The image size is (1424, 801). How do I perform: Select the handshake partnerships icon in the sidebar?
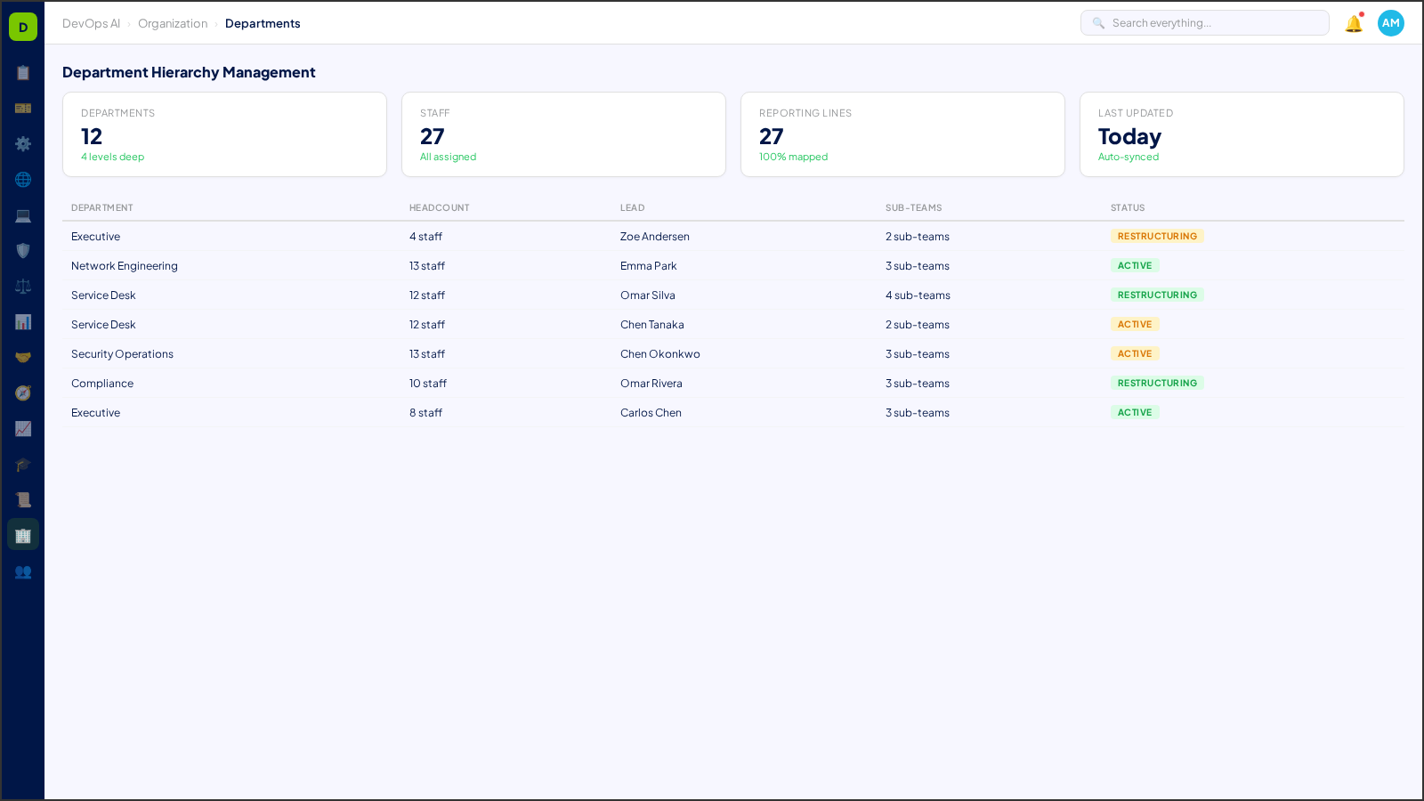(23, 357)
